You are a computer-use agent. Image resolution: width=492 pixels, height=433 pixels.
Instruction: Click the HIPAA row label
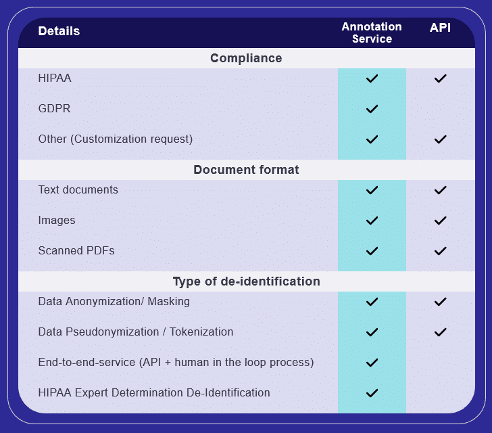[x=55, y=78]
